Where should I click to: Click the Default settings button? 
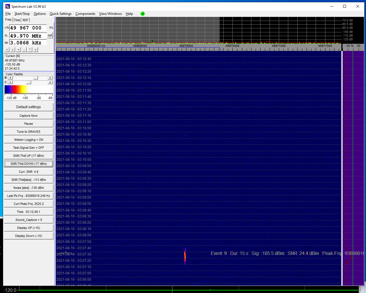29,107
